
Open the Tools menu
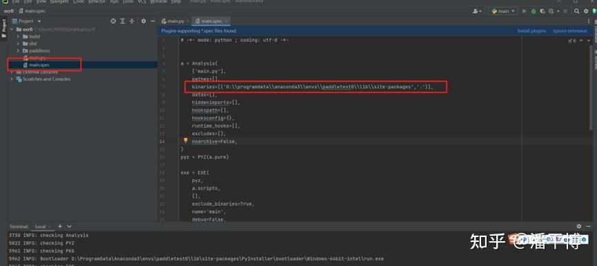[128, 1]
